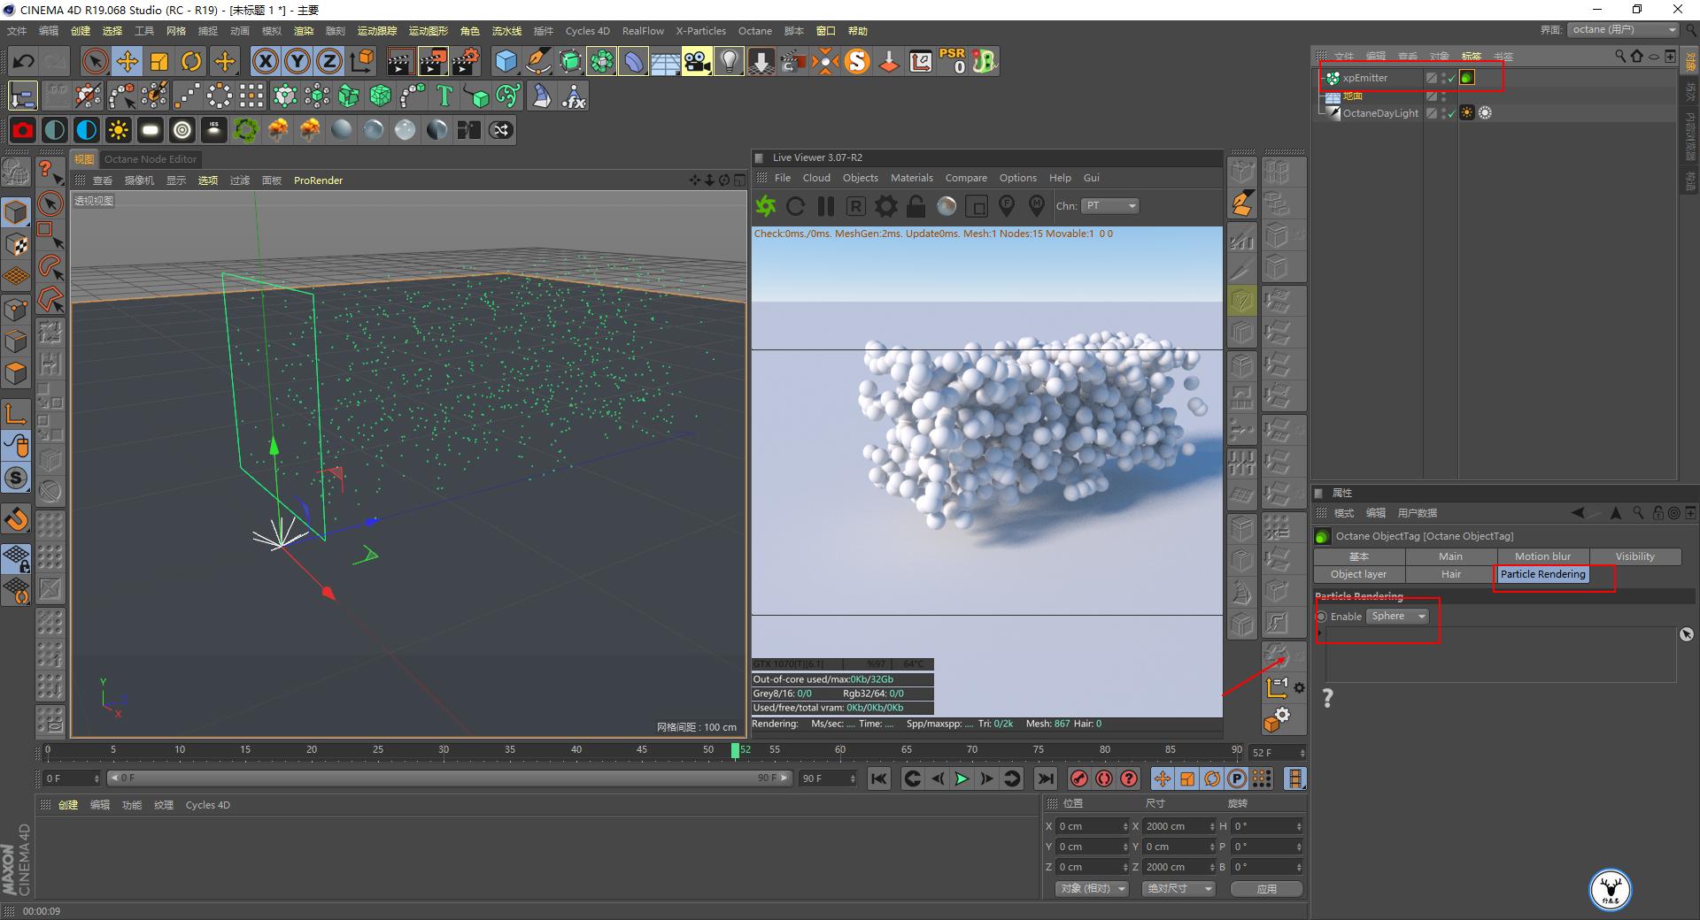Screen dimensions: 1700x920
Task: Click the OctaneDayLight sun tag icon
Action: (x=1466, y=114)
